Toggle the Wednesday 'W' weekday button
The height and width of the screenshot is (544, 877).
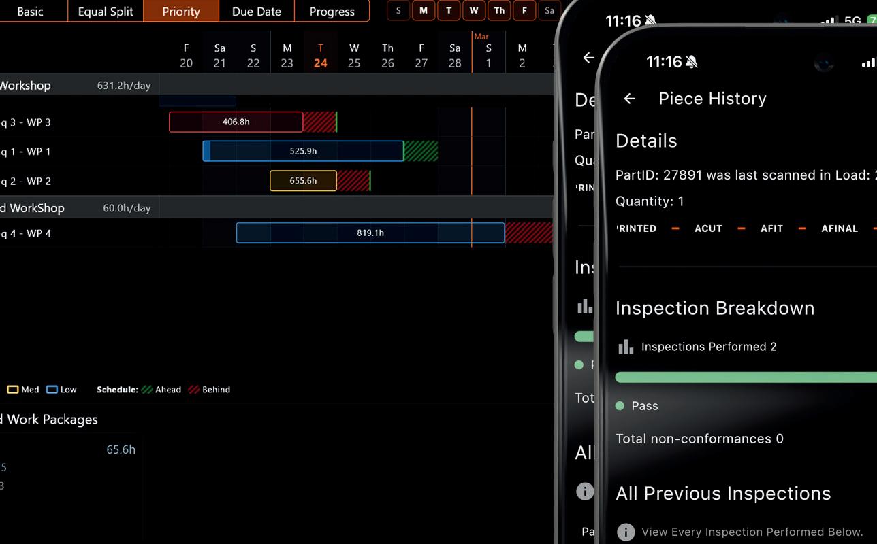(x=474, y=11)
